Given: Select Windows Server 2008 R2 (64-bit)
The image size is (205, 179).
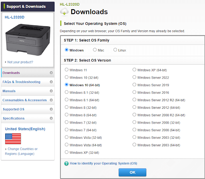Looking at the screenshot, I should (134, 115).
